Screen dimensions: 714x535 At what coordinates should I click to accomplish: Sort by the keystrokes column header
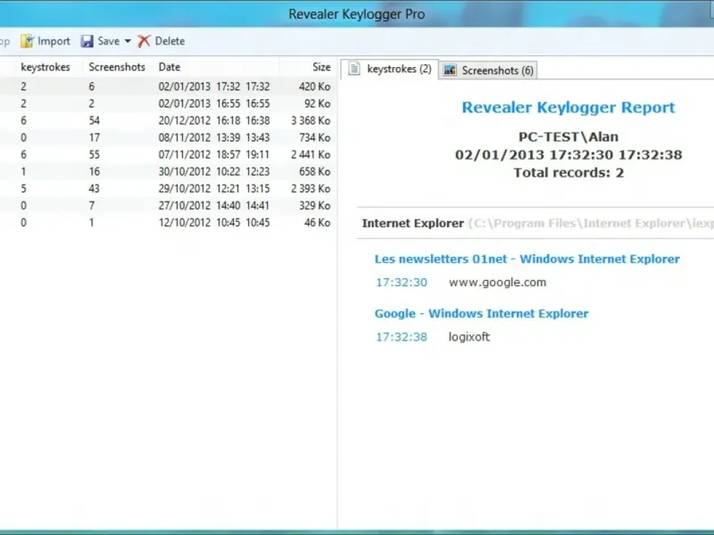[x=46, y=67]
